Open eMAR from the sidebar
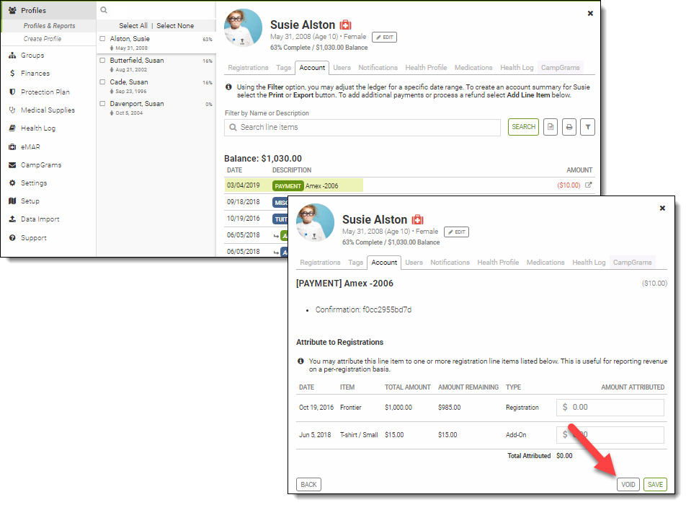The height and width of the screenshot is (505, 686). tap(30, 146)
